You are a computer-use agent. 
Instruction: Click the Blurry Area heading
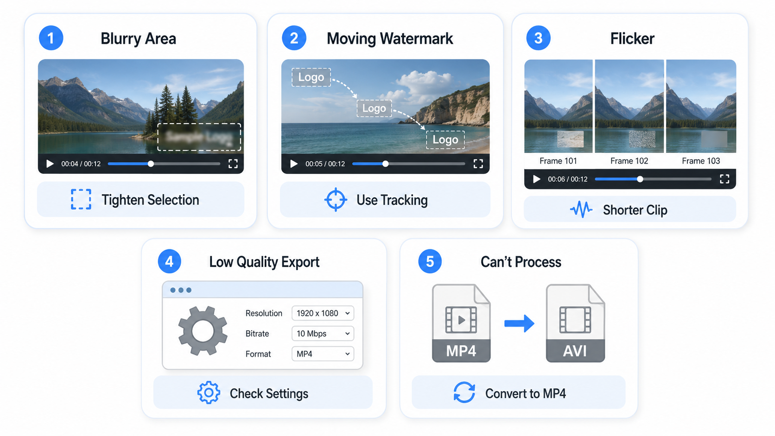click(x=138, y=38)
